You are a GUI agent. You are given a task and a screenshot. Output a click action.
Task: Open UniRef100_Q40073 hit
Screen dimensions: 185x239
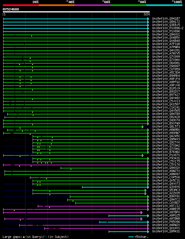166,184
